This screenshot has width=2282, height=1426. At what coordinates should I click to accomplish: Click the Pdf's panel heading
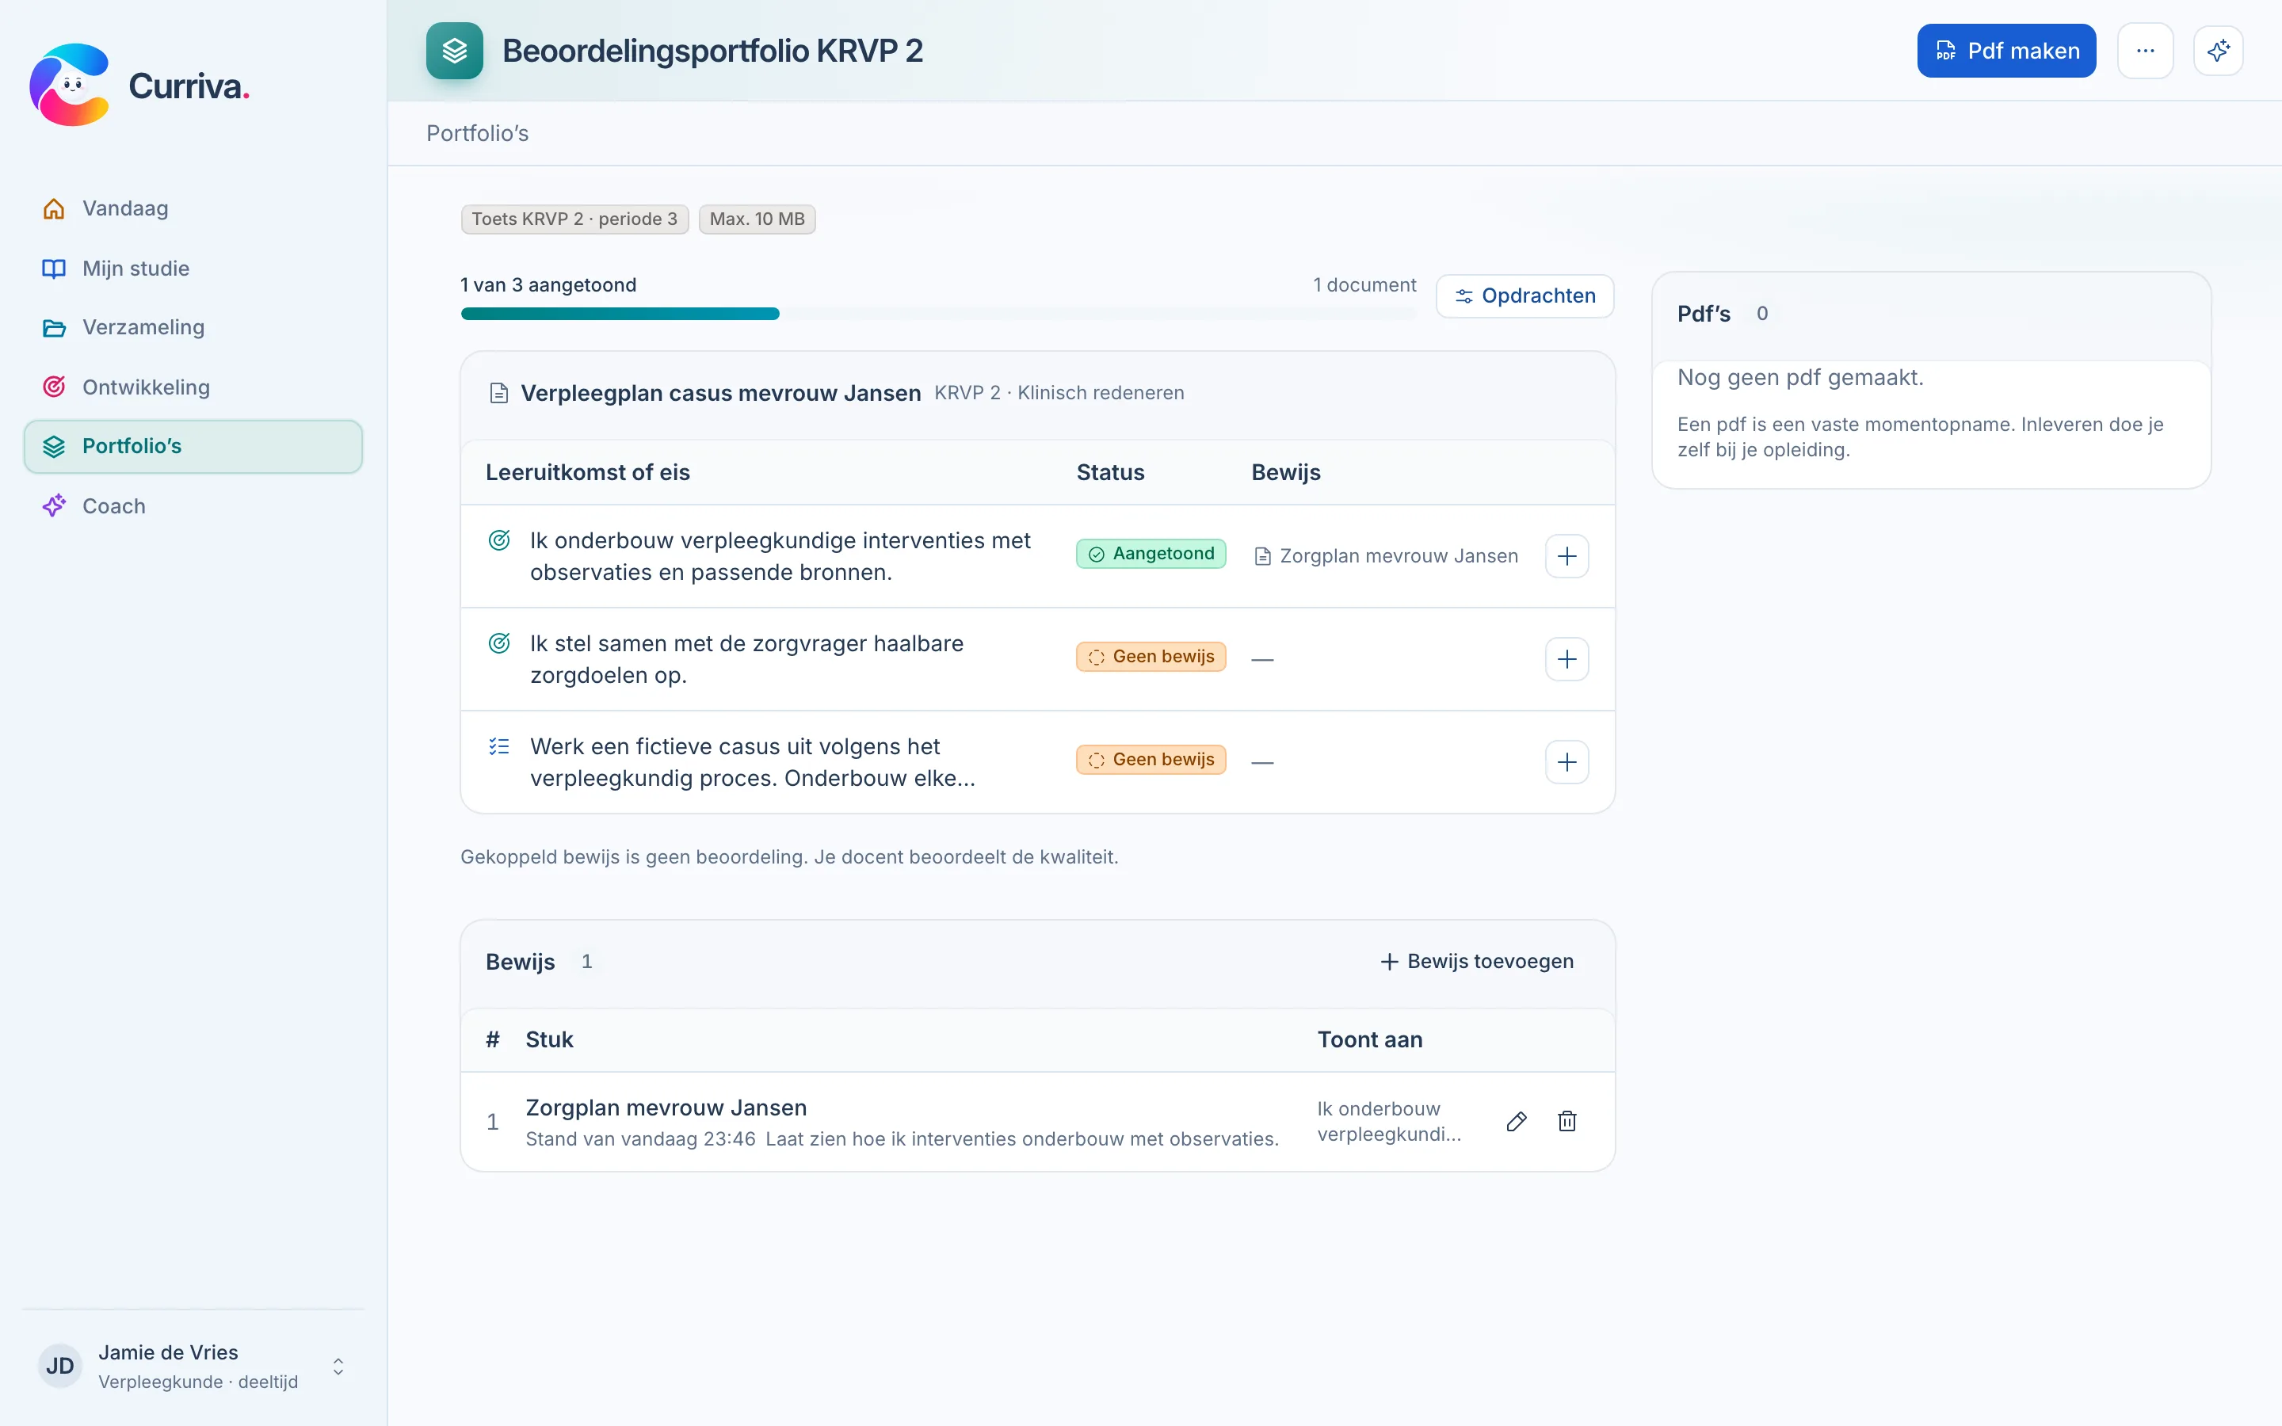(x=1703, y=314)
